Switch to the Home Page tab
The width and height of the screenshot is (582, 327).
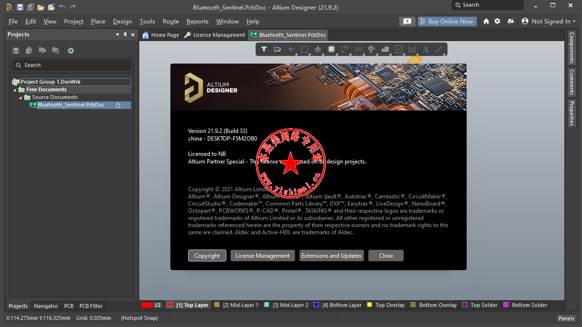[161, 35]
